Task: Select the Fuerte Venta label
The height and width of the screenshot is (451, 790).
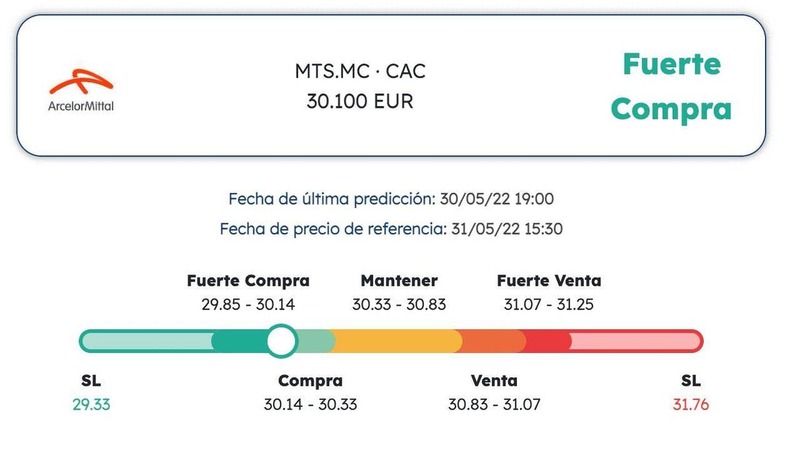Action: 549,280
